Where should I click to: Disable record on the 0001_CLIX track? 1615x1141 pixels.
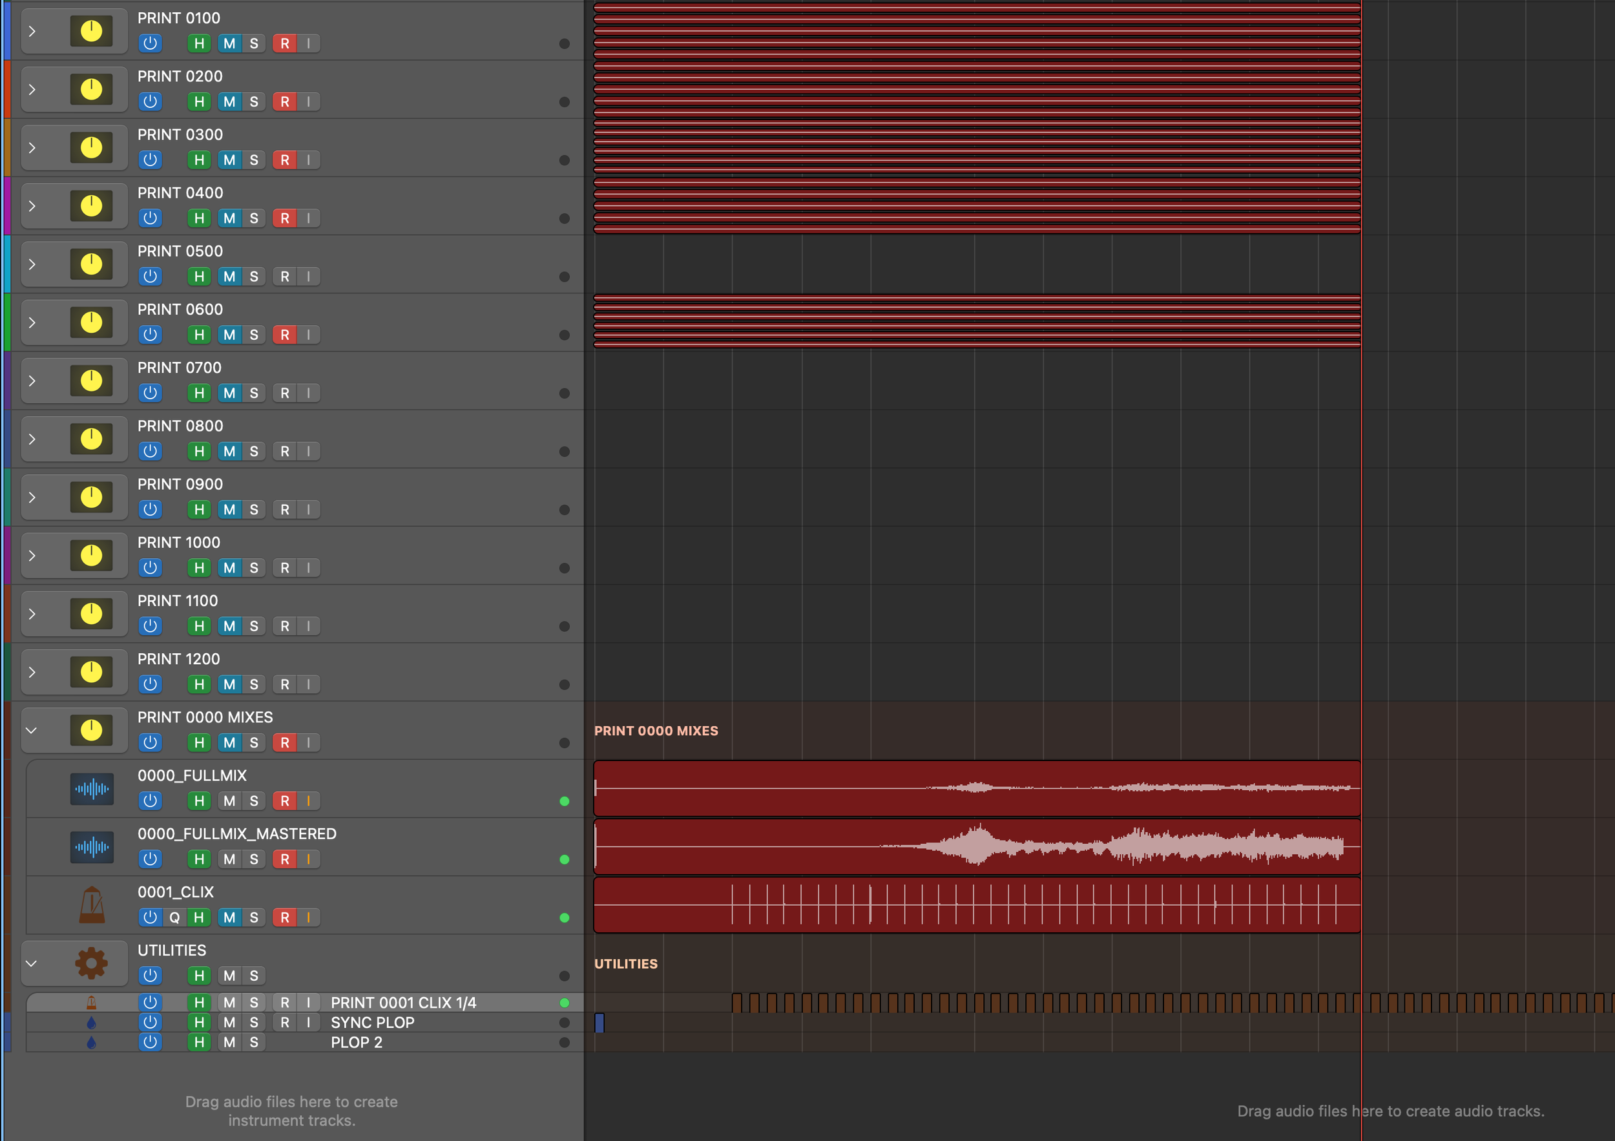pyautogui.click(x=284, y=917)
